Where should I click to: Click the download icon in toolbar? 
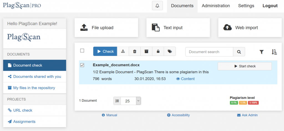123,52
